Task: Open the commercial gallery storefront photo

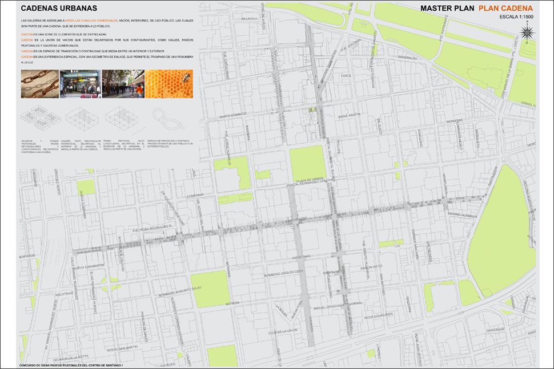Action: 80,84
